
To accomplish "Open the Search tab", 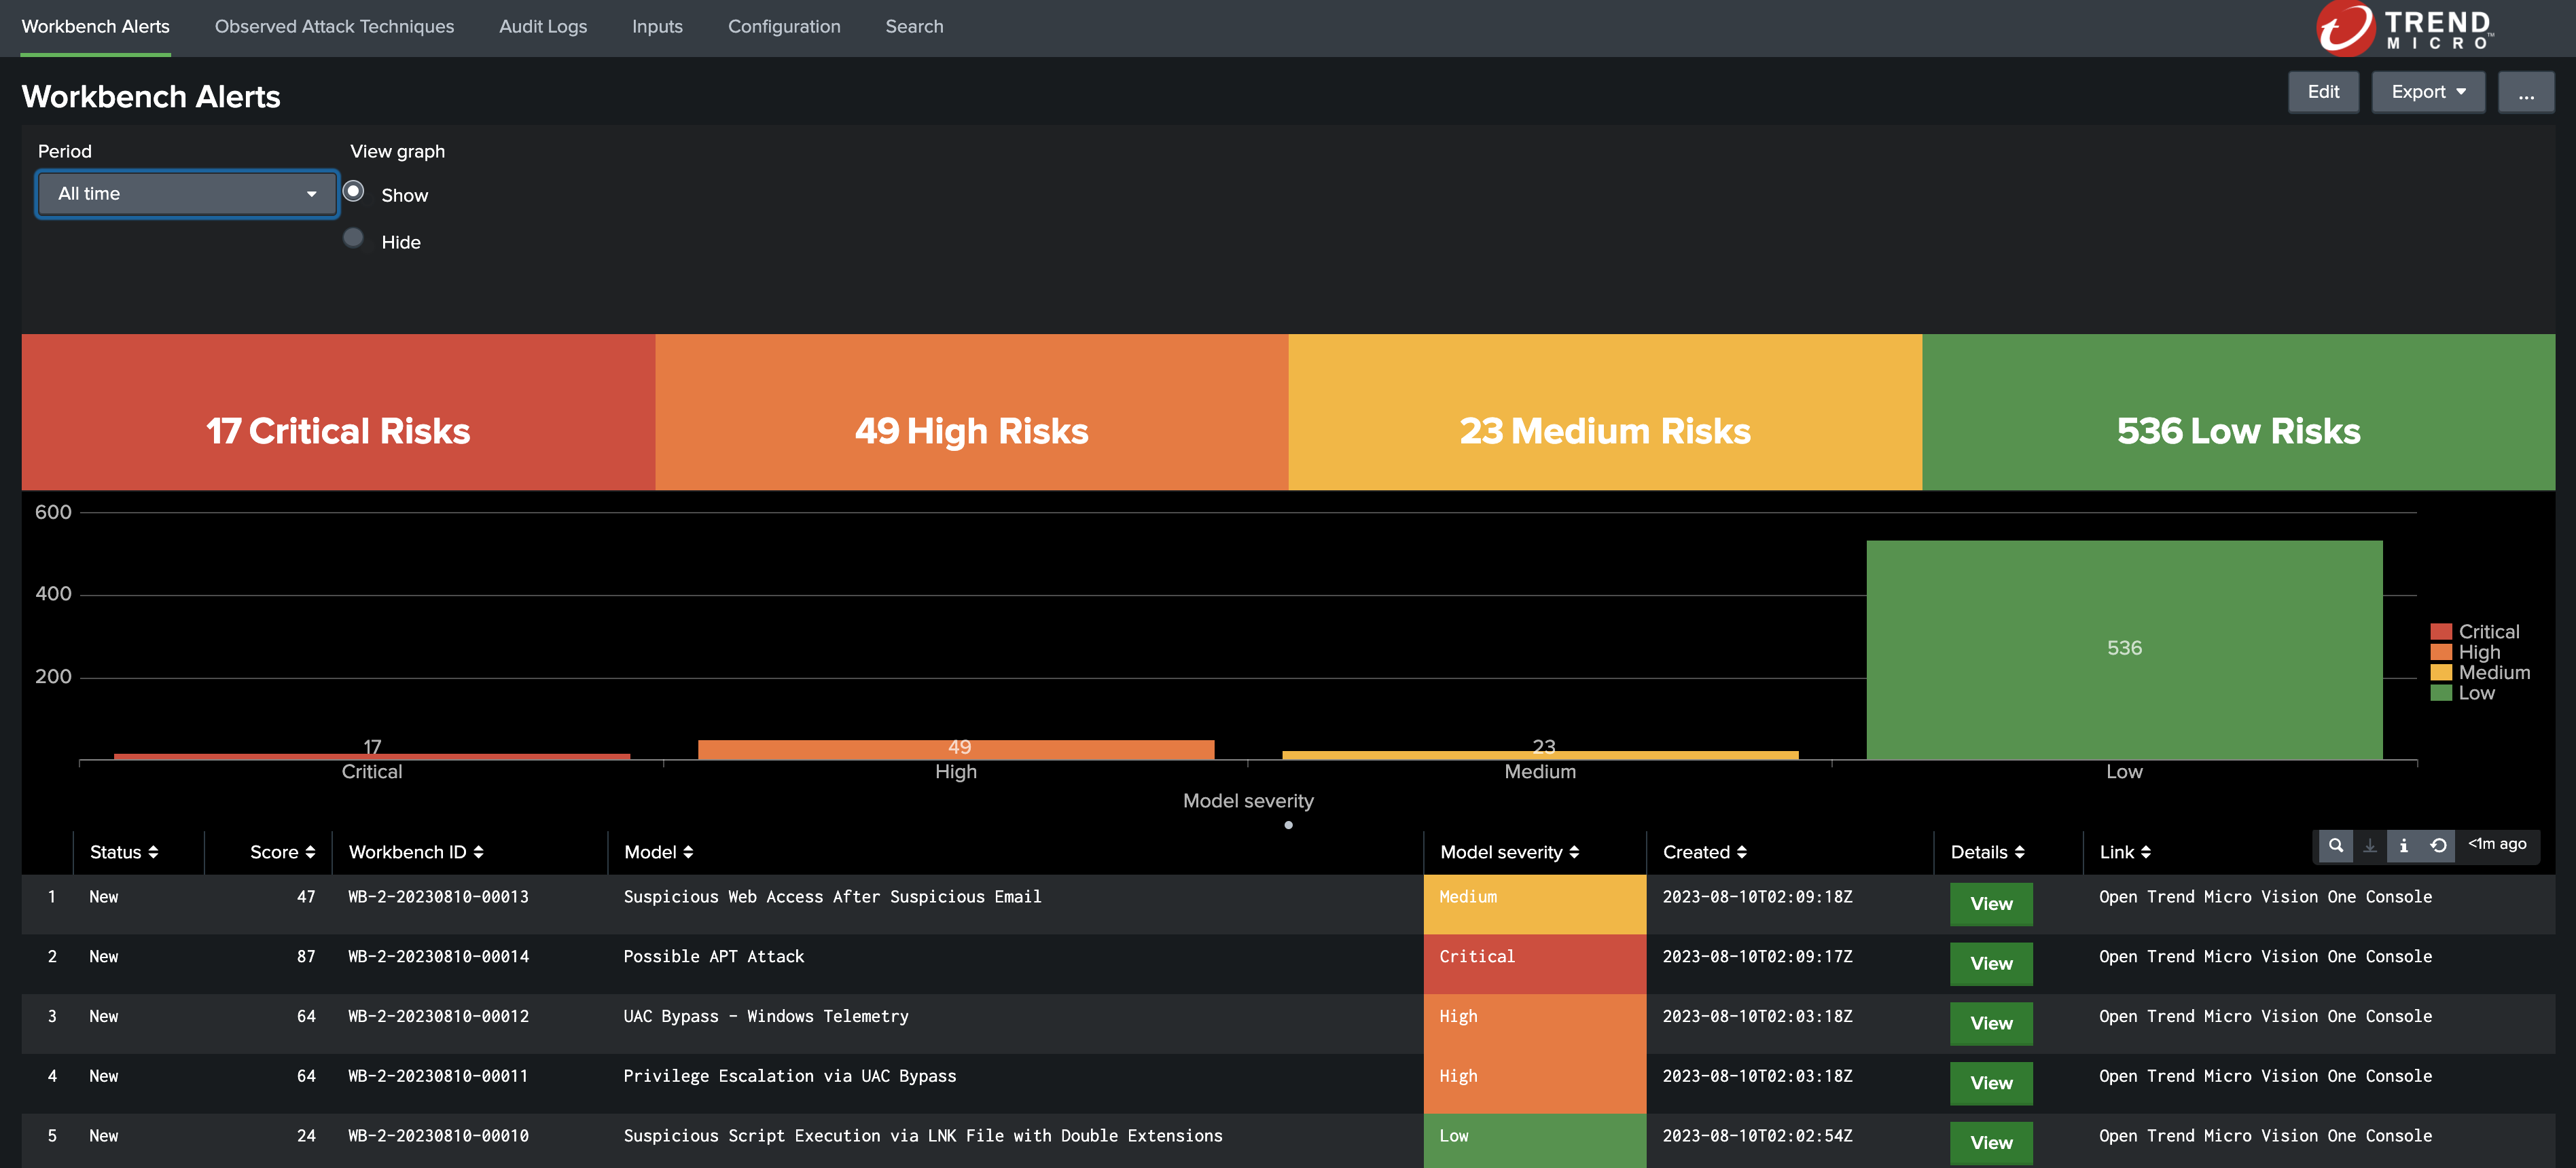I will 914,27.
